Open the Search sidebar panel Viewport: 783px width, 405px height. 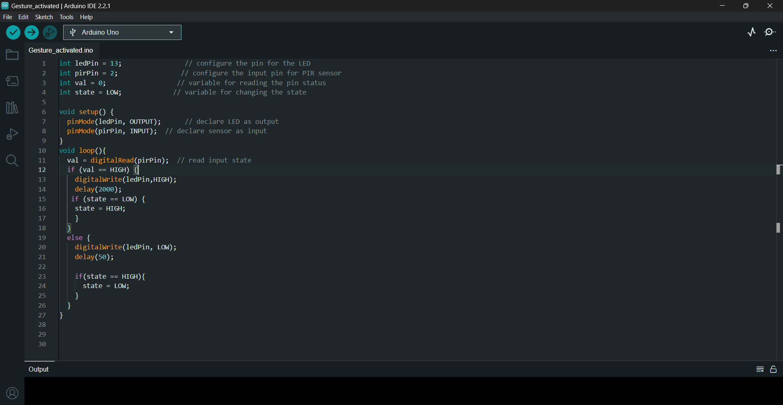tap(12, 161)
